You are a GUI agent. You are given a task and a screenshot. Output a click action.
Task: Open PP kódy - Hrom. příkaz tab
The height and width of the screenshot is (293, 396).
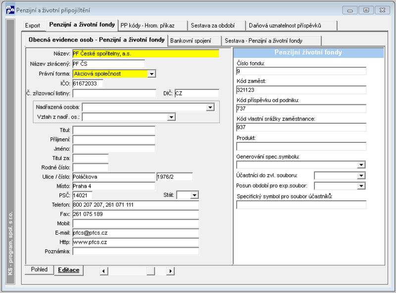[x=152, y=26]
